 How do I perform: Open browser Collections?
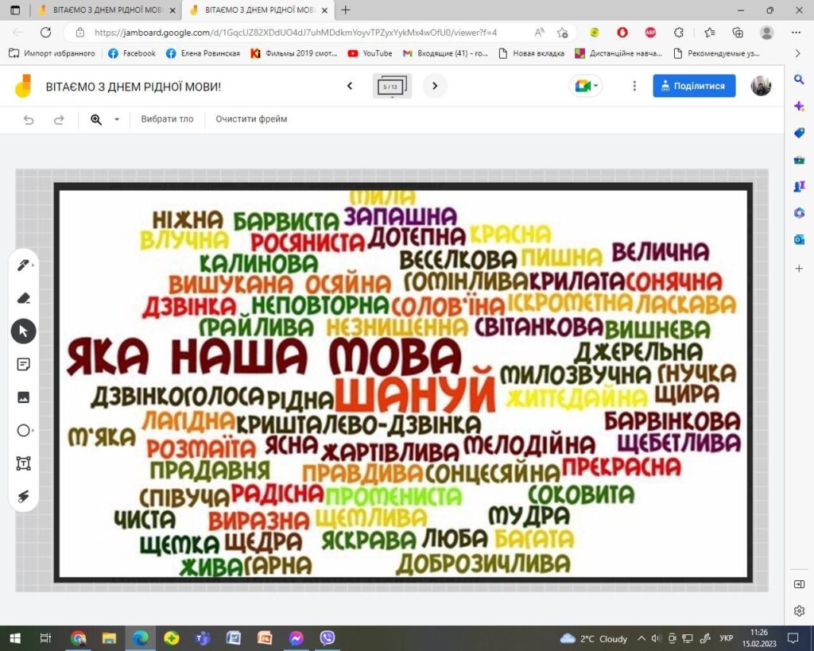(738, 32)
